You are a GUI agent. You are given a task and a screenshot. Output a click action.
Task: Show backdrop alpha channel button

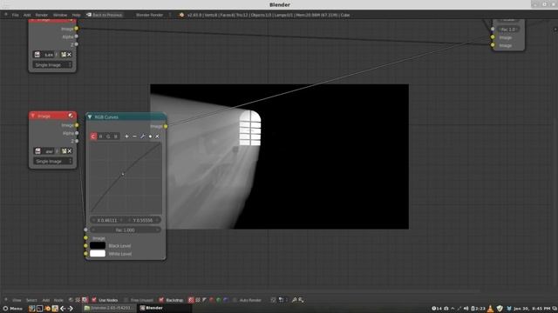click(x=205, y=300)
